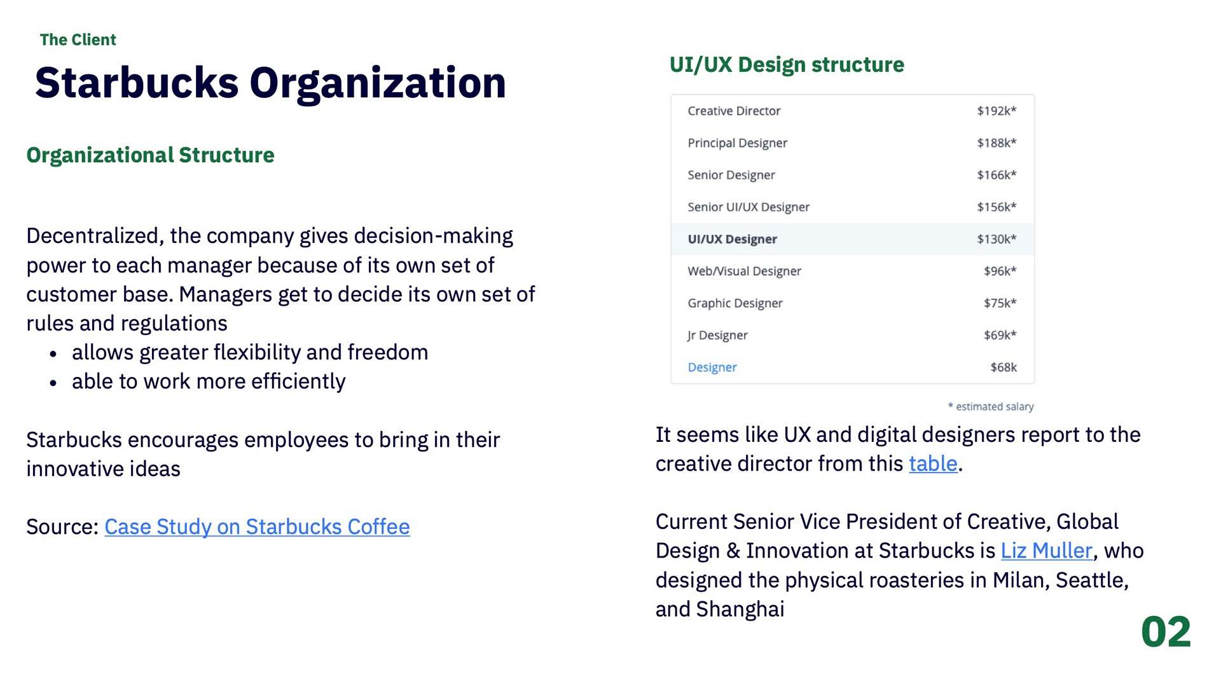1221x686 pixels.
Task: Click the Organizational Structure heading
Action: (x=150, y=155)
